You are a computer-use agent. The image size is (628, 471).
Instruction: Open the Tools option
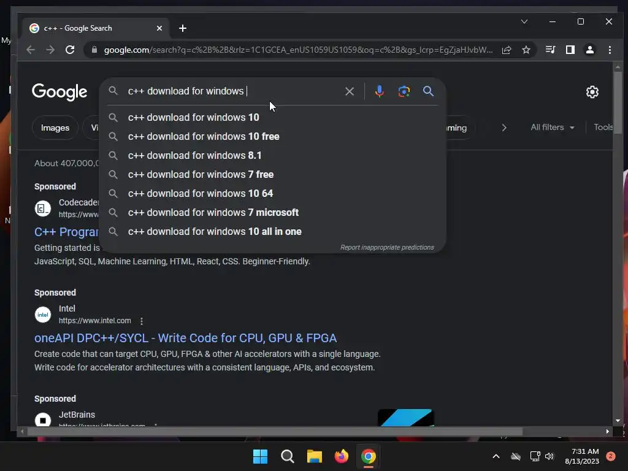pos(603,128)
